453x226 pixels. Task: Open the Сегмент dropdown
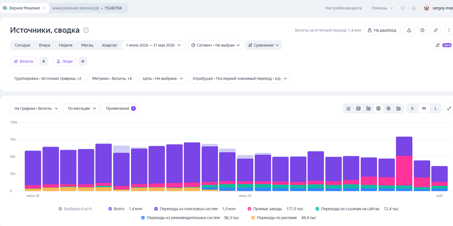coord(216,45)
